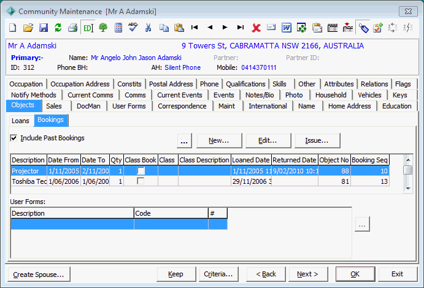The image size is (424, 288).
Task: Open the Home Address tab
Action: (x=349, y=106)
